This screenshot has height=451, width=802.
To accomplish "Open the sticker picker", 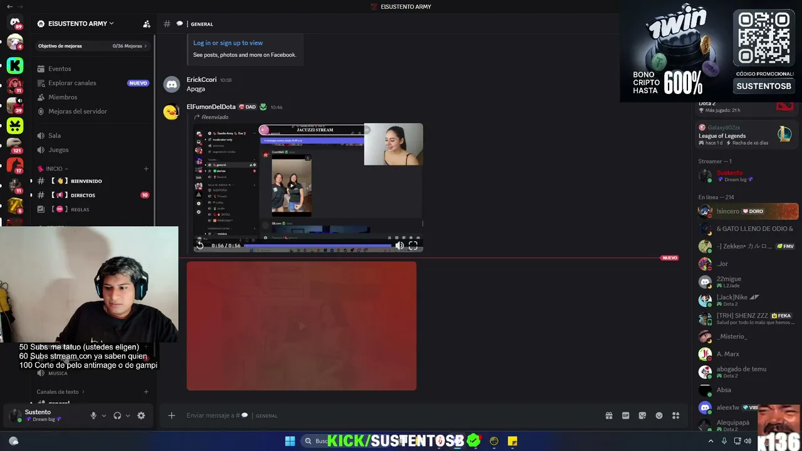I will coord(642,415).
